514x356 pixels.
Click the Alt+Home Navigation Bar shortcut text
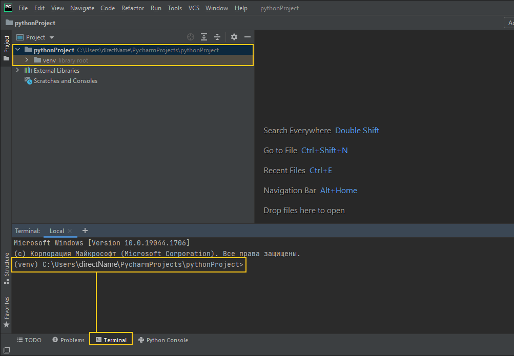338,190
